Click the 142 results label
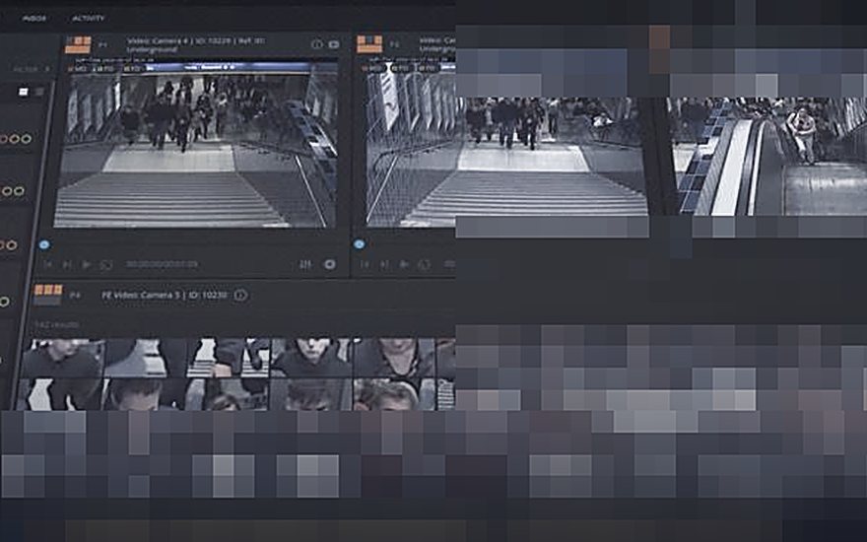Viewport: 867px width, 542px height. pyautogui.click(x=56, y=324)
